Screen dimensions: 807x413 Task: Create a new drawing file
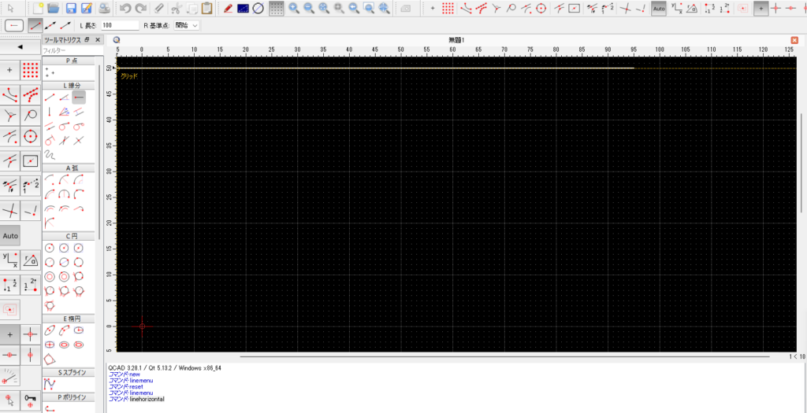pyautogui.click(x=38, y=8)
